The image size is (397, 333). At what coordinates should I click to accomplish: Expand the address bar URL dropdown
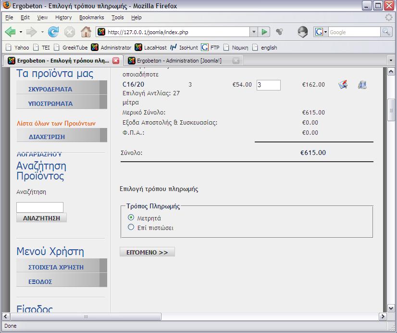pos(254,32)
